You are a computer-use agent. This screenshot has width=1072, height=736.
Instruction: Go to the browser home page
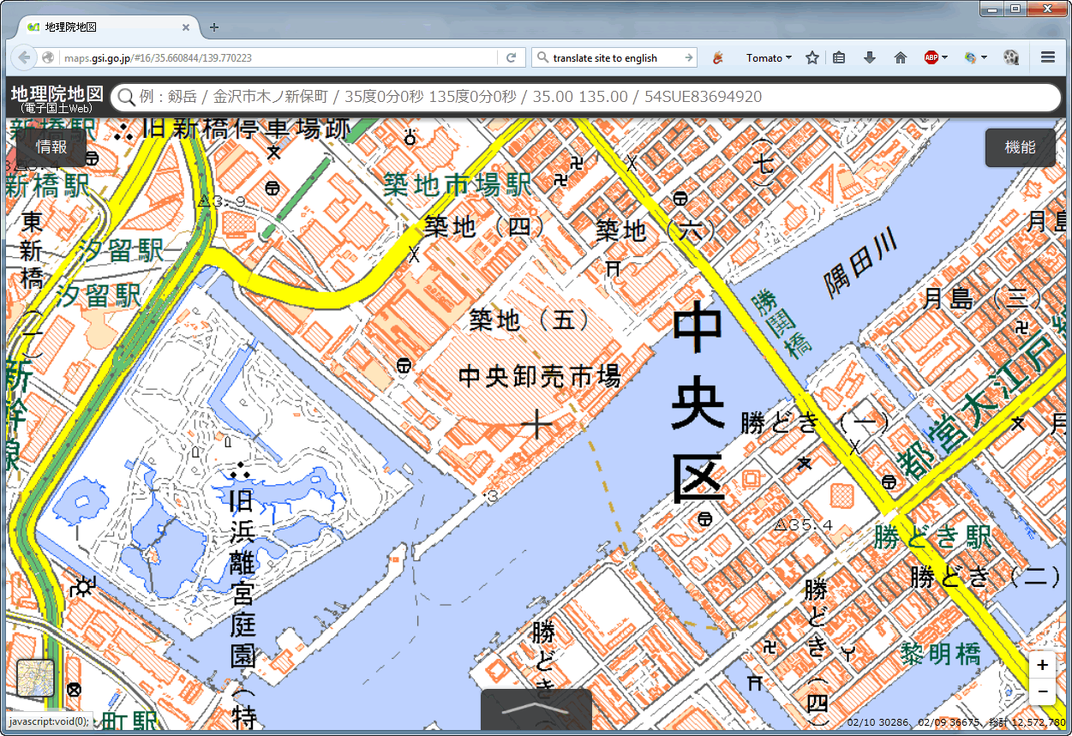pos(900,57)
